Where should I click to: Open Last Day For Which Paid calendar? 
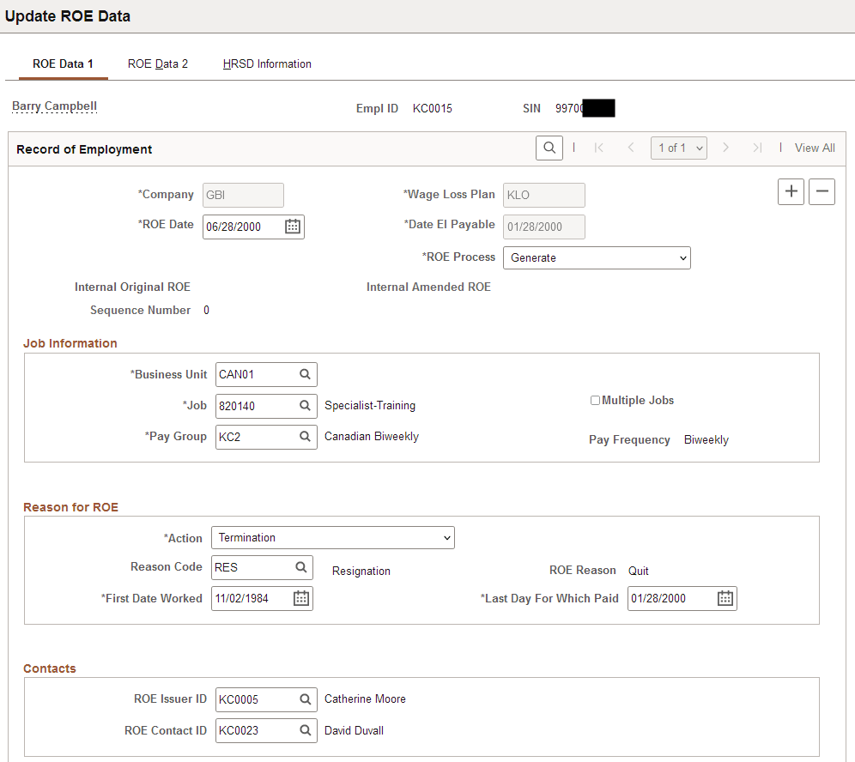(x=725, y=598)
